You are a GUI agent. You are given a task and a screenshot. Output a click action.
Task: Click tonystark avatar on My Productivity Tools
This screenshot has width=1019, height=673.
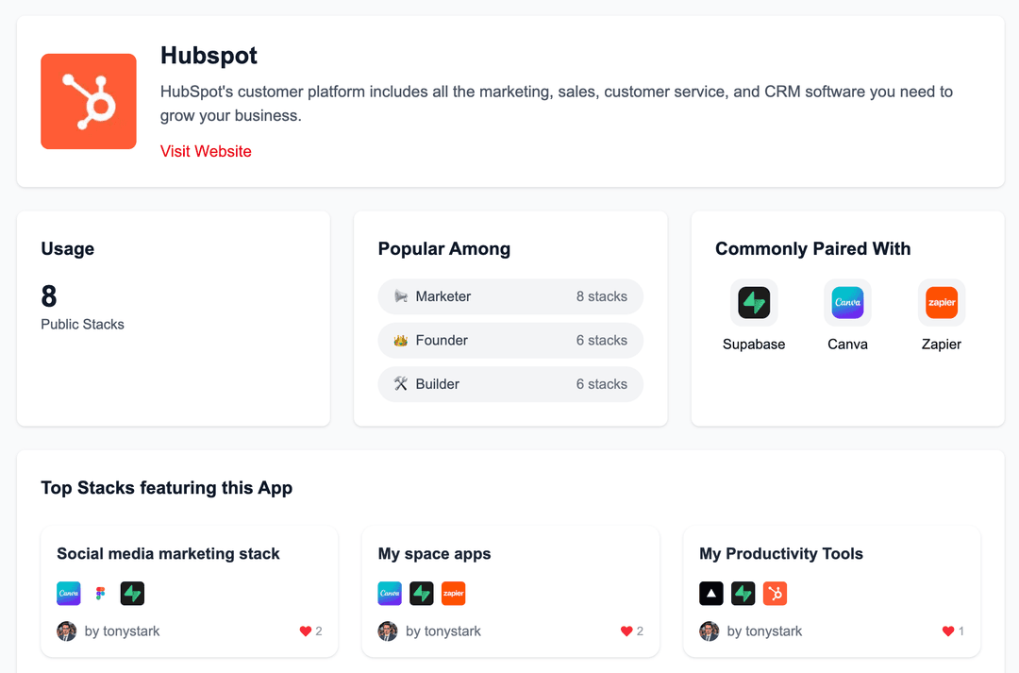point(709,631)
